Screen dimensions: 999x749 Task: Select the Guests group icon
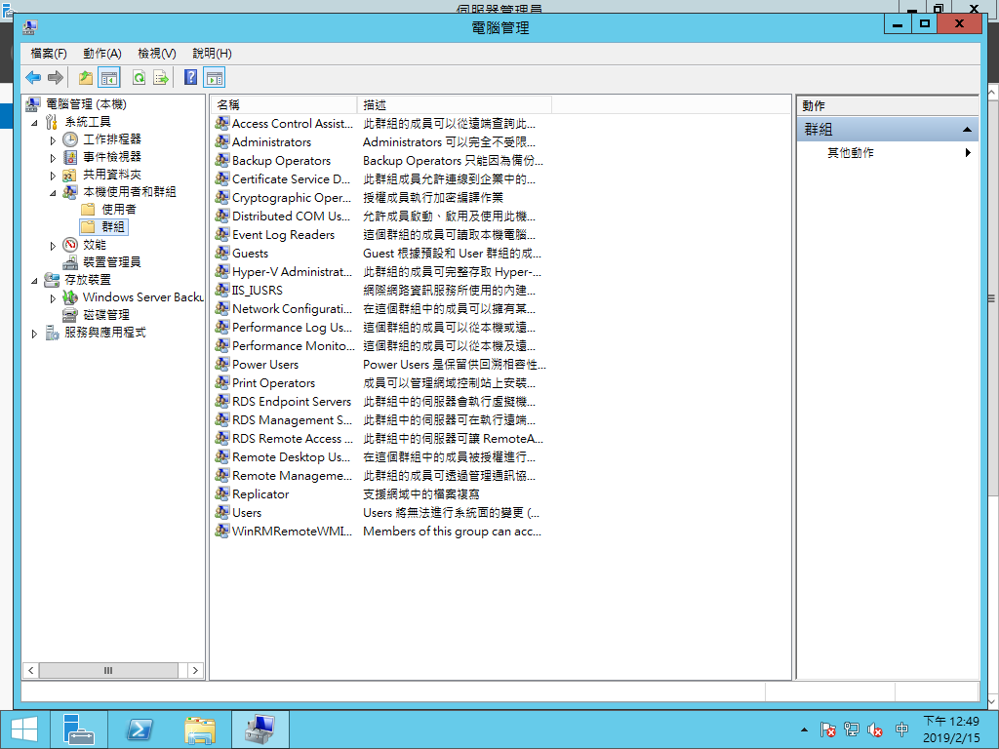click(x=221, y=253)
